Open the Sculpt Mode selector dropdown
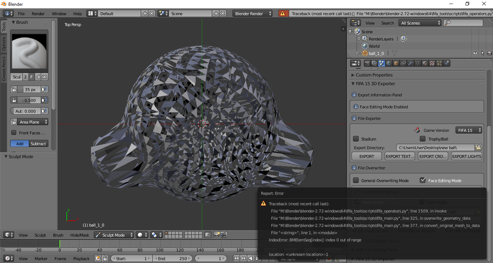The height and width of the screenshot is (263, 493). [114, 235]
